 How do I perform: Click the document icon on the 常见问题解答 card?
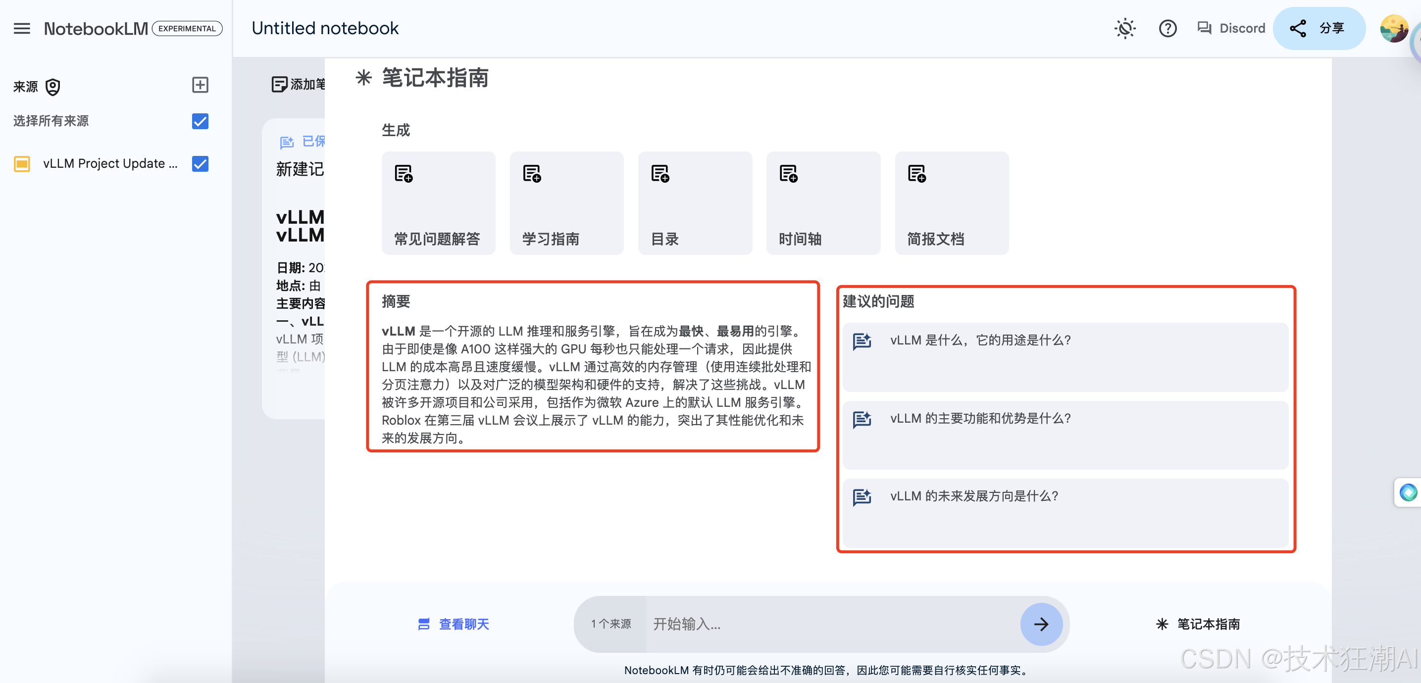coord(404,174)
